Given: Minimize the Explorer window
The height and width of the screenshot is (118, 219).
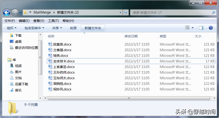Looking at the screenshot, I should click(x=193, y=3).
